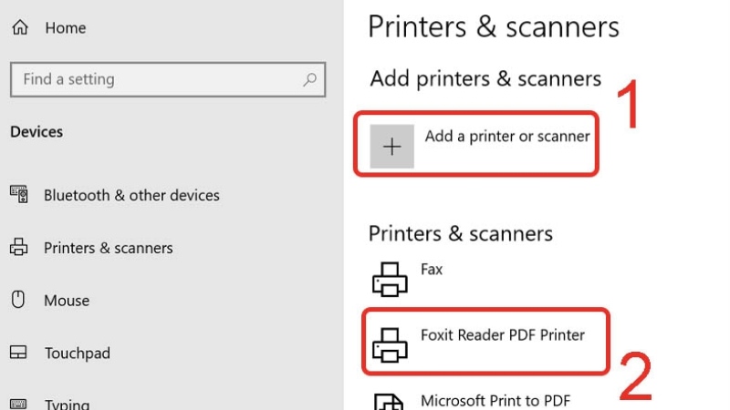
Task: Open the Home settings page
Action: click(x=65, y=28)
